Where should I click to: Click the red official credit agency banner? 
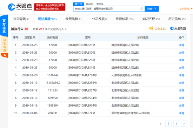pos(50,7)
